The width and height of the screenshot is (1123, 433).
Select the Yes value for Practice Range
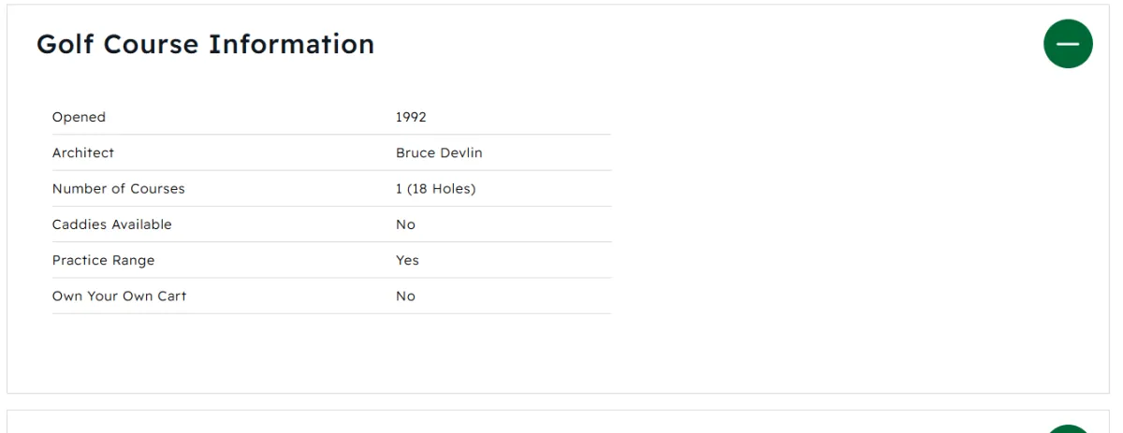(407, 260)
